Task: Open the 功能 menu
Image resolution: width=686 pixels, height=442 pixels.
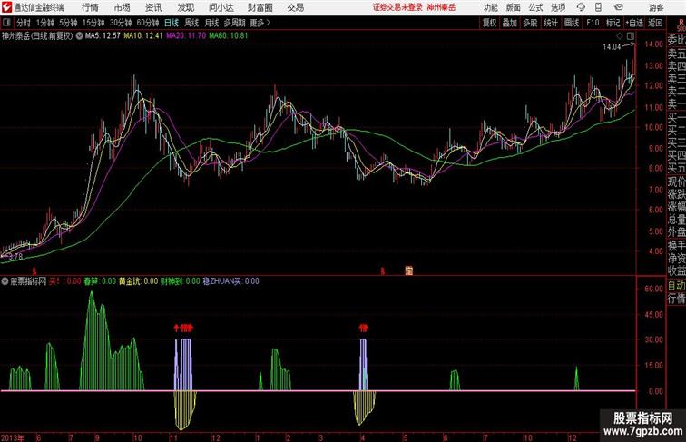Action: pos(490,7)
